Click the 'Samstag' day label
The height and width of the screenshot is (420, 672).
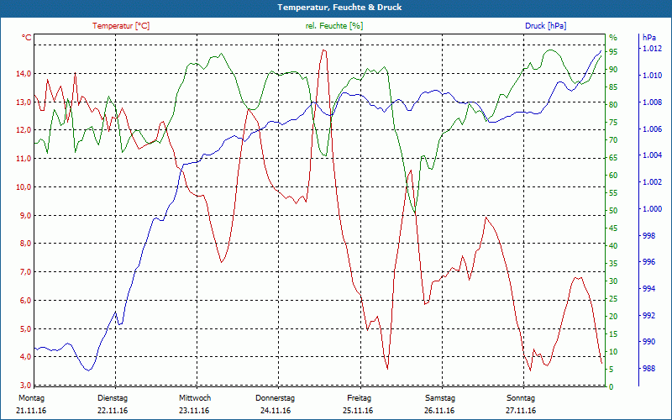pos(440,398)
